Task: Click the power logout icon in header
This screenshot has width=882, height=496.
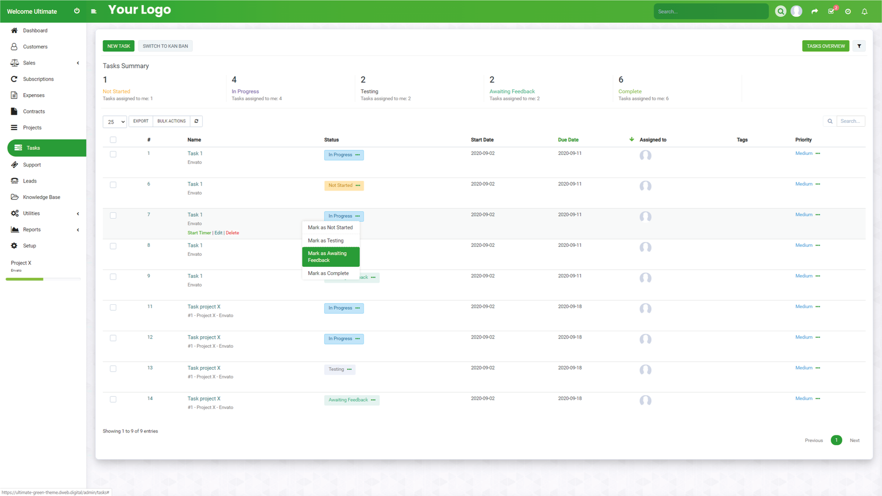Action: 77,11
